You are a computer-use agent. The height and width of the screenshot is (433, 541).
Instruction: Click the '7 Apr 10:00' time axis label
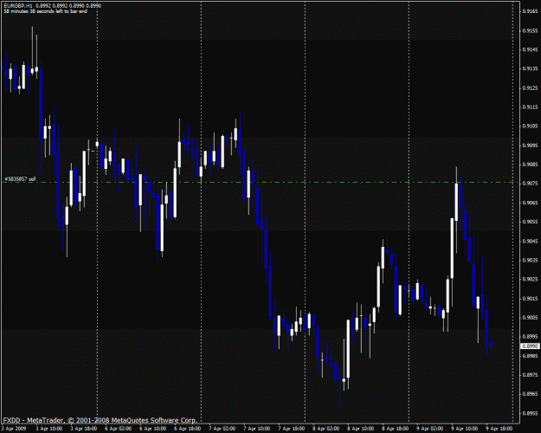coord(257,429)
